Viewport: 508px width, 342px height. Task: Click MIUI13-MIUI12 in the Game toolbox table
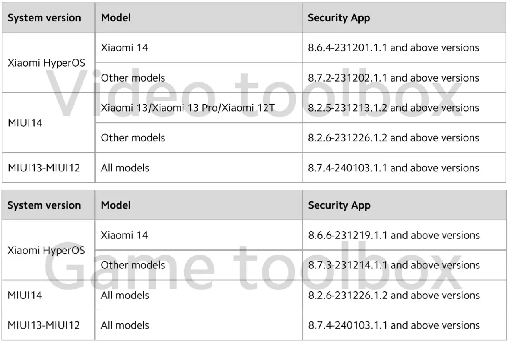(44, 325)
